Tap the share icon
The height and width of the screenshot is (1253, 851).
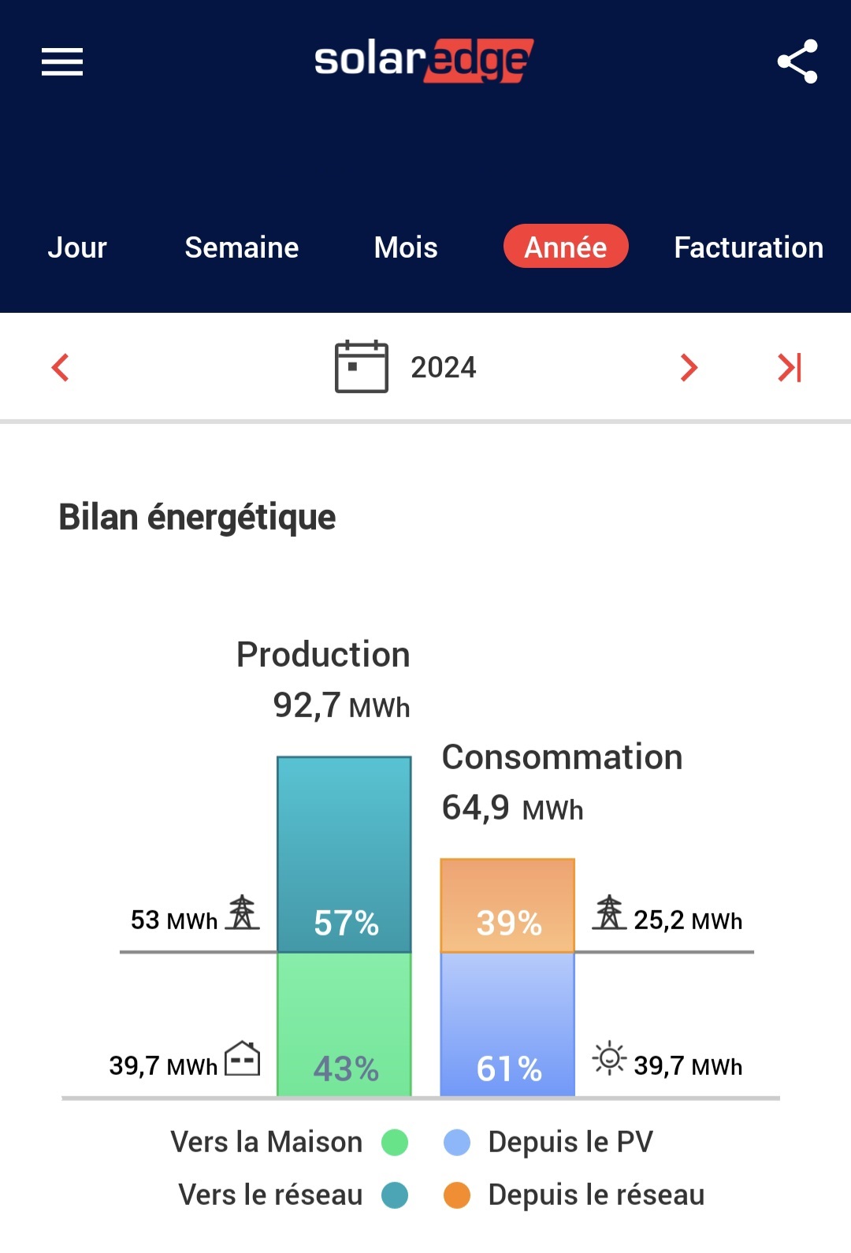797,61
